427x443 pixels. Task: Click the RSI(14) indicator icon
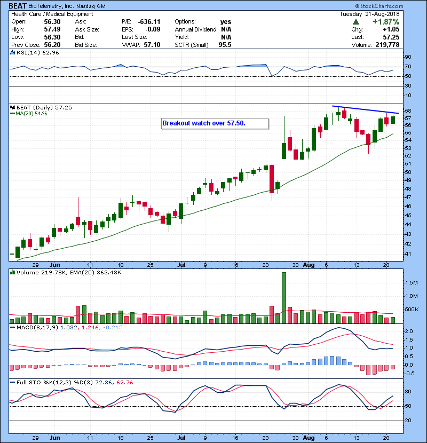pos(12,52)
